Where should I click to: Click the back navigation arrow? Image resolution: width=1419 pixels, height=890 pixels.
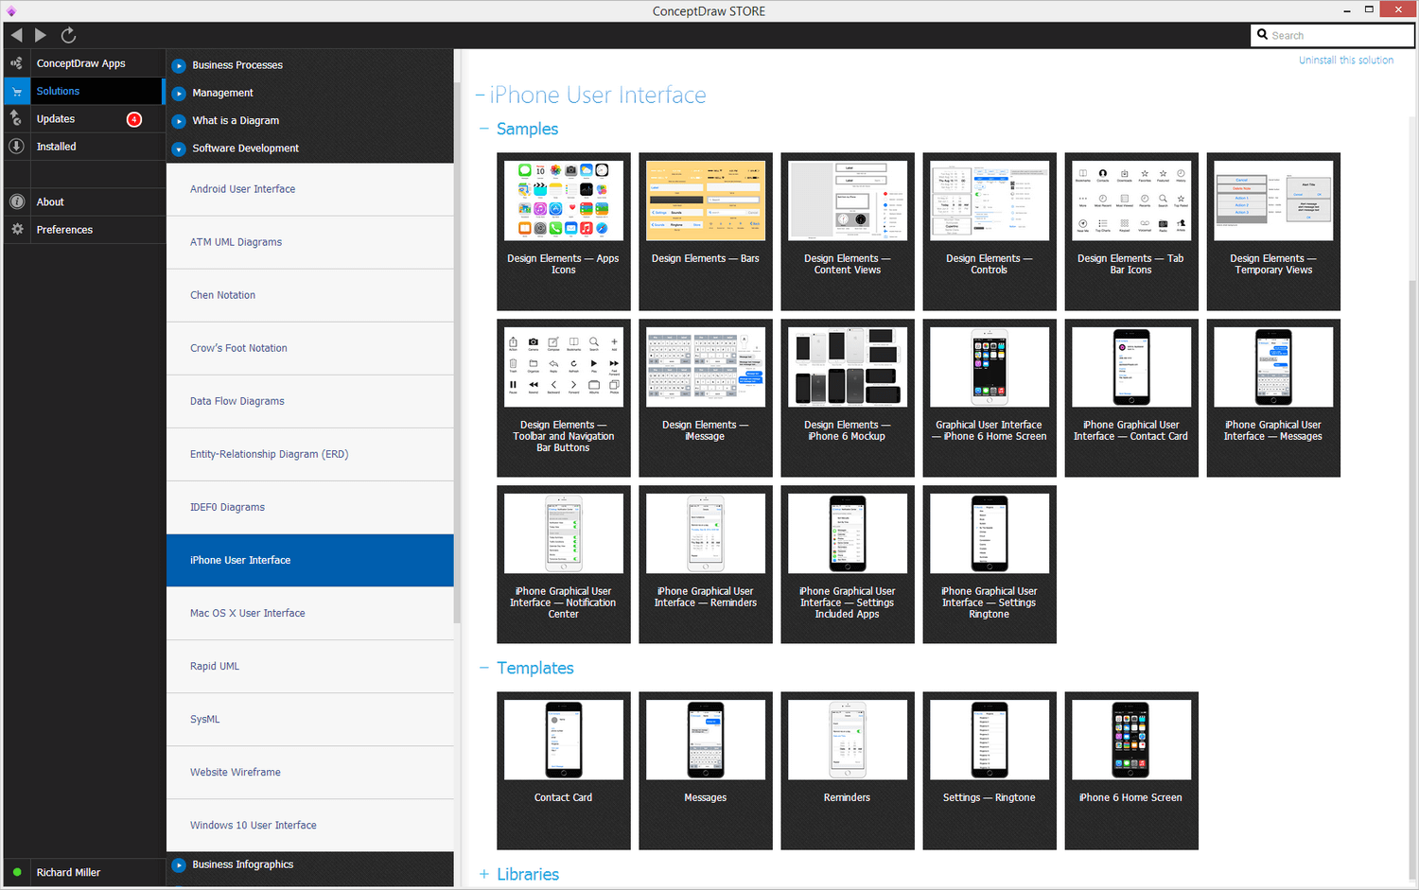pos(17,35)
